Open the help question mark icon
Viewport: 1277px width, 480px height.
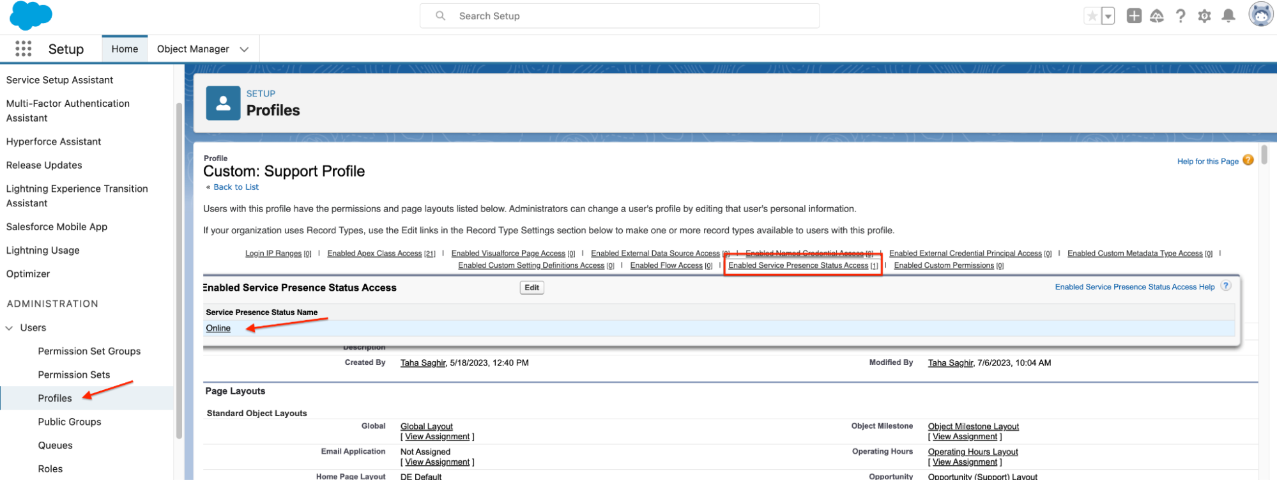click(1181, 16)
